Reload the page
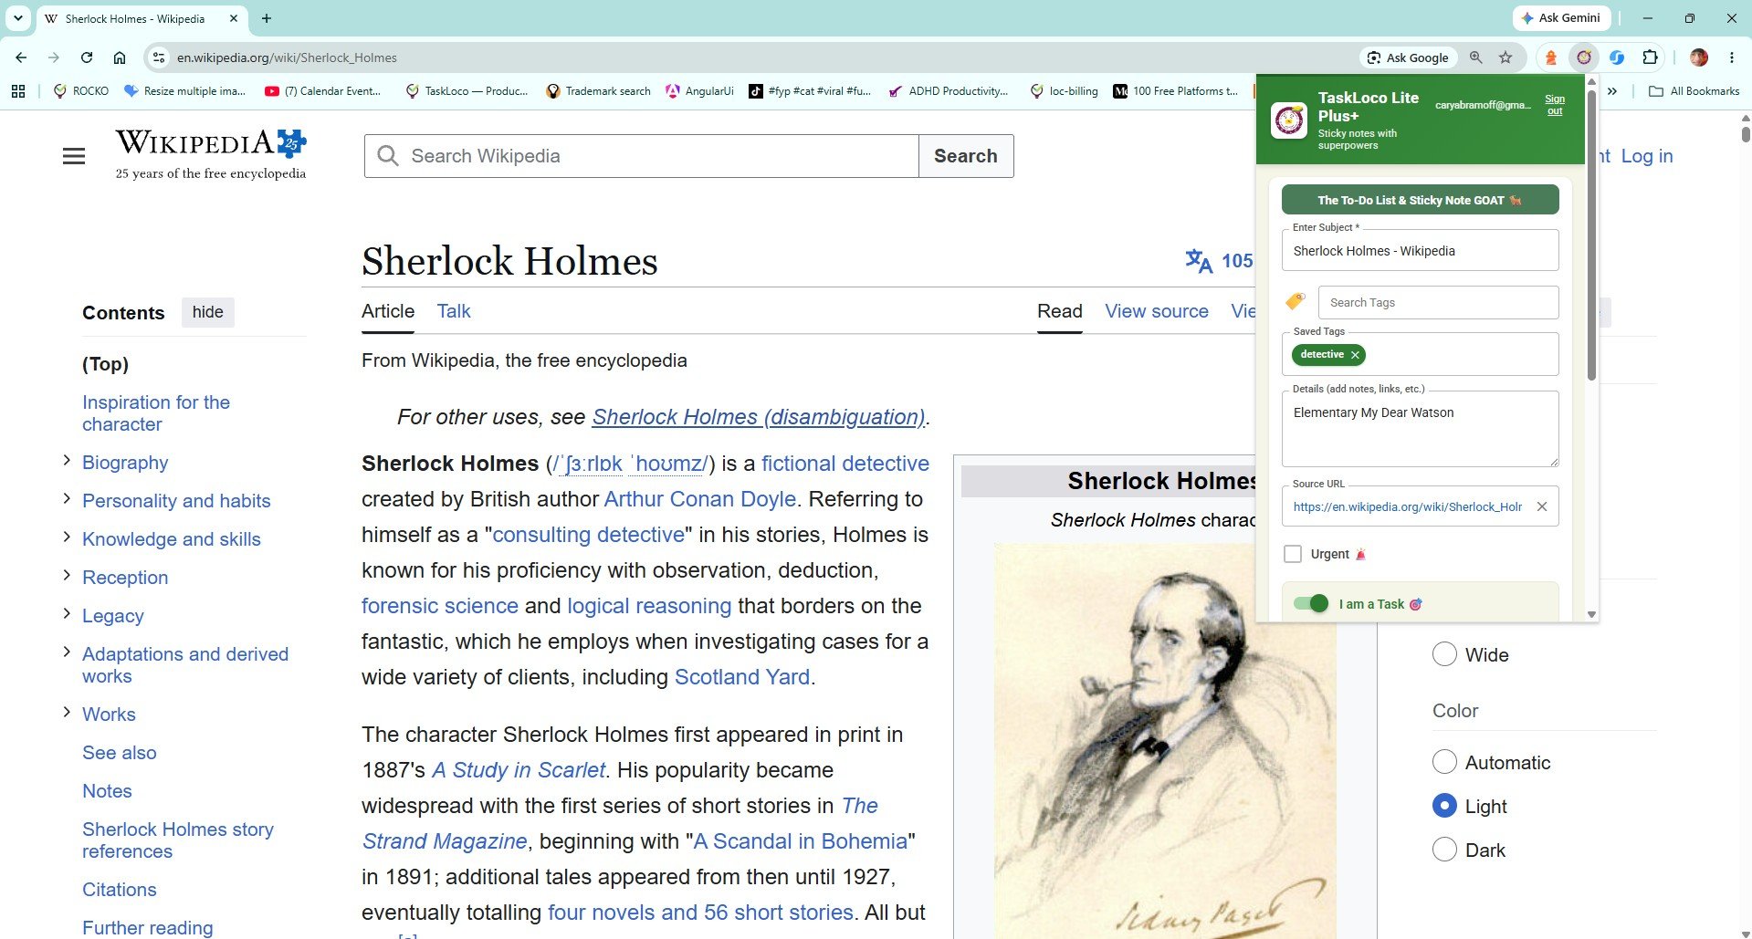Viewport: 1752px width, 939px height. tap(87, 57)
